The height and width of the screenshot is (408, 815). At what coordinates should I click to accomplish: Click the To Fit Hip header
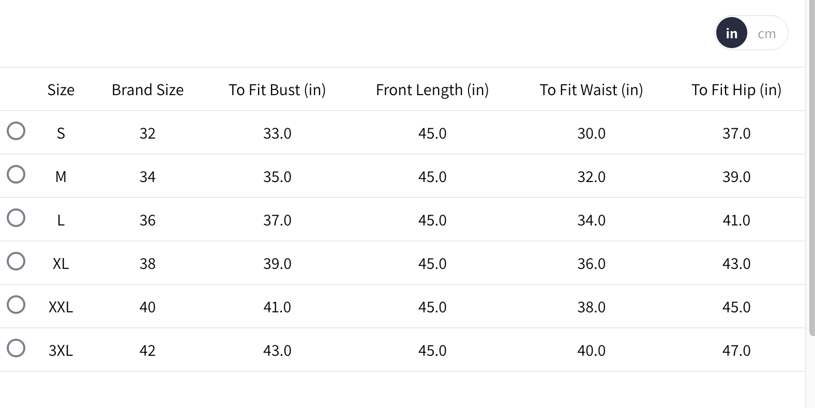[736, 90]
